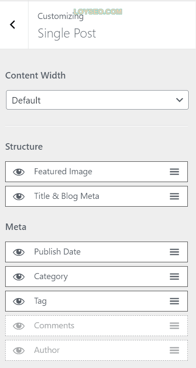Click the Featured Image drag handle icon
This screenshot has height=368, width=196.
(x=174, y=172)
